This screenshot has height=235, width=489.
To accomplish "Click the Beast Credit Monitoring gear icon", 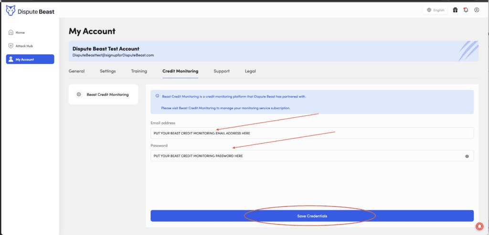I will [x=79, y=94].
